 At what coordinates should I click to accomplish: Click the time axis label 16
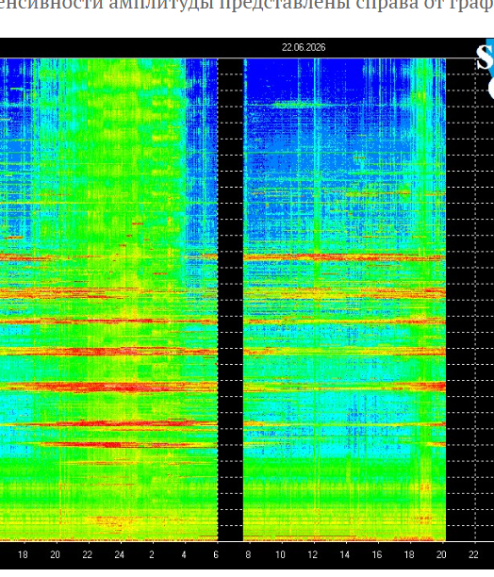tap(377, 554)
